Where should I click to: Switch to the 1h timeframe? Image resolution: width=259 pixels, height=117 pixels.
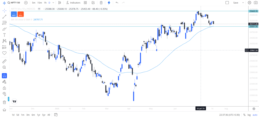(45, 3)
